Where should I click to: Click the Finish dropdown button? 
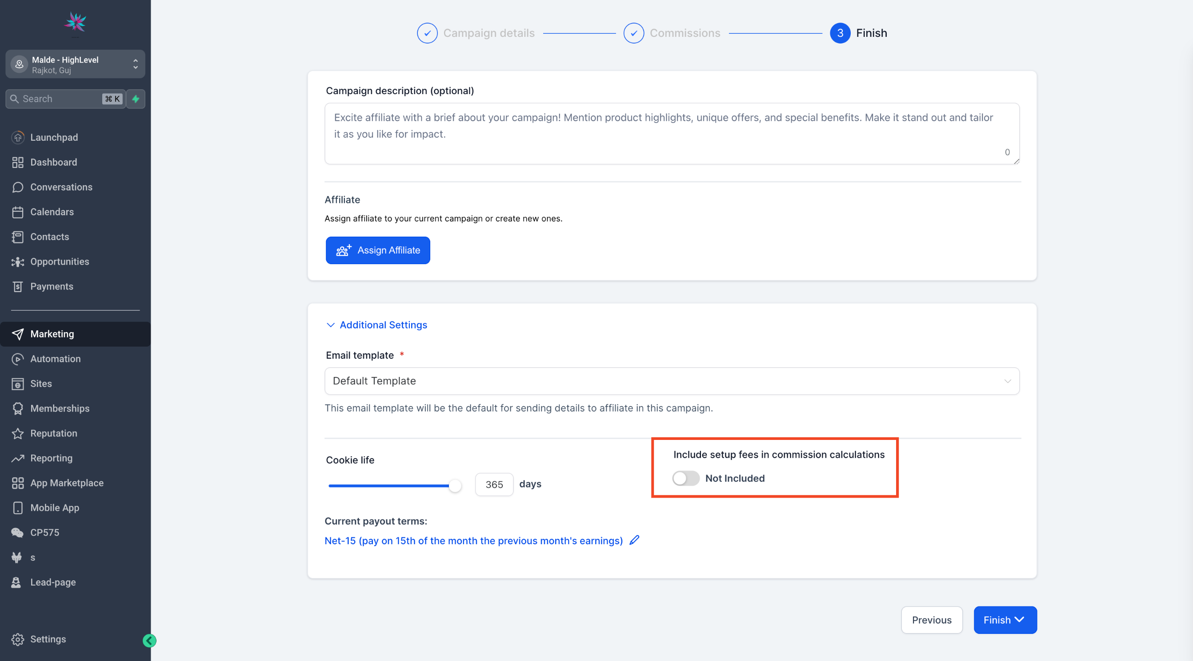click(x=1005, y=620)
